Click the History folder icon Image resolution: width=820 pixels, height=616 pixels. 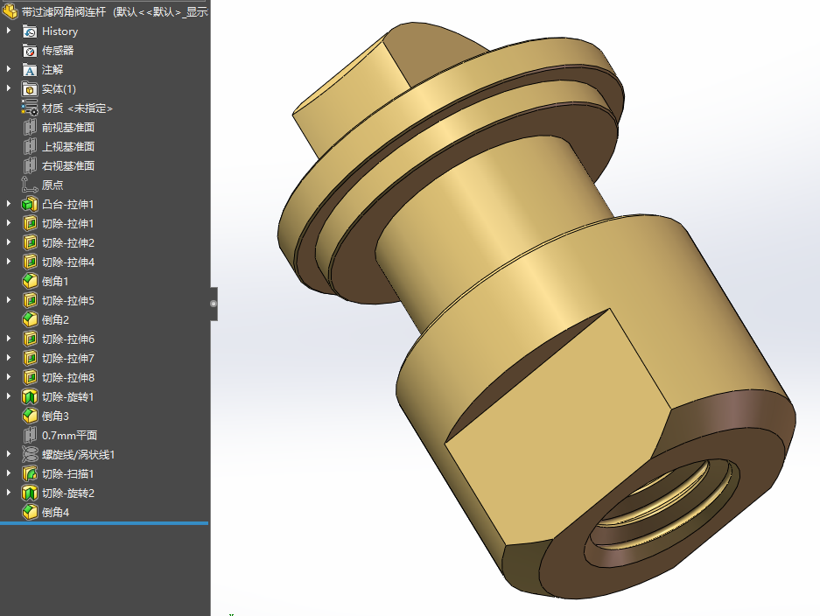pos(30,31)
